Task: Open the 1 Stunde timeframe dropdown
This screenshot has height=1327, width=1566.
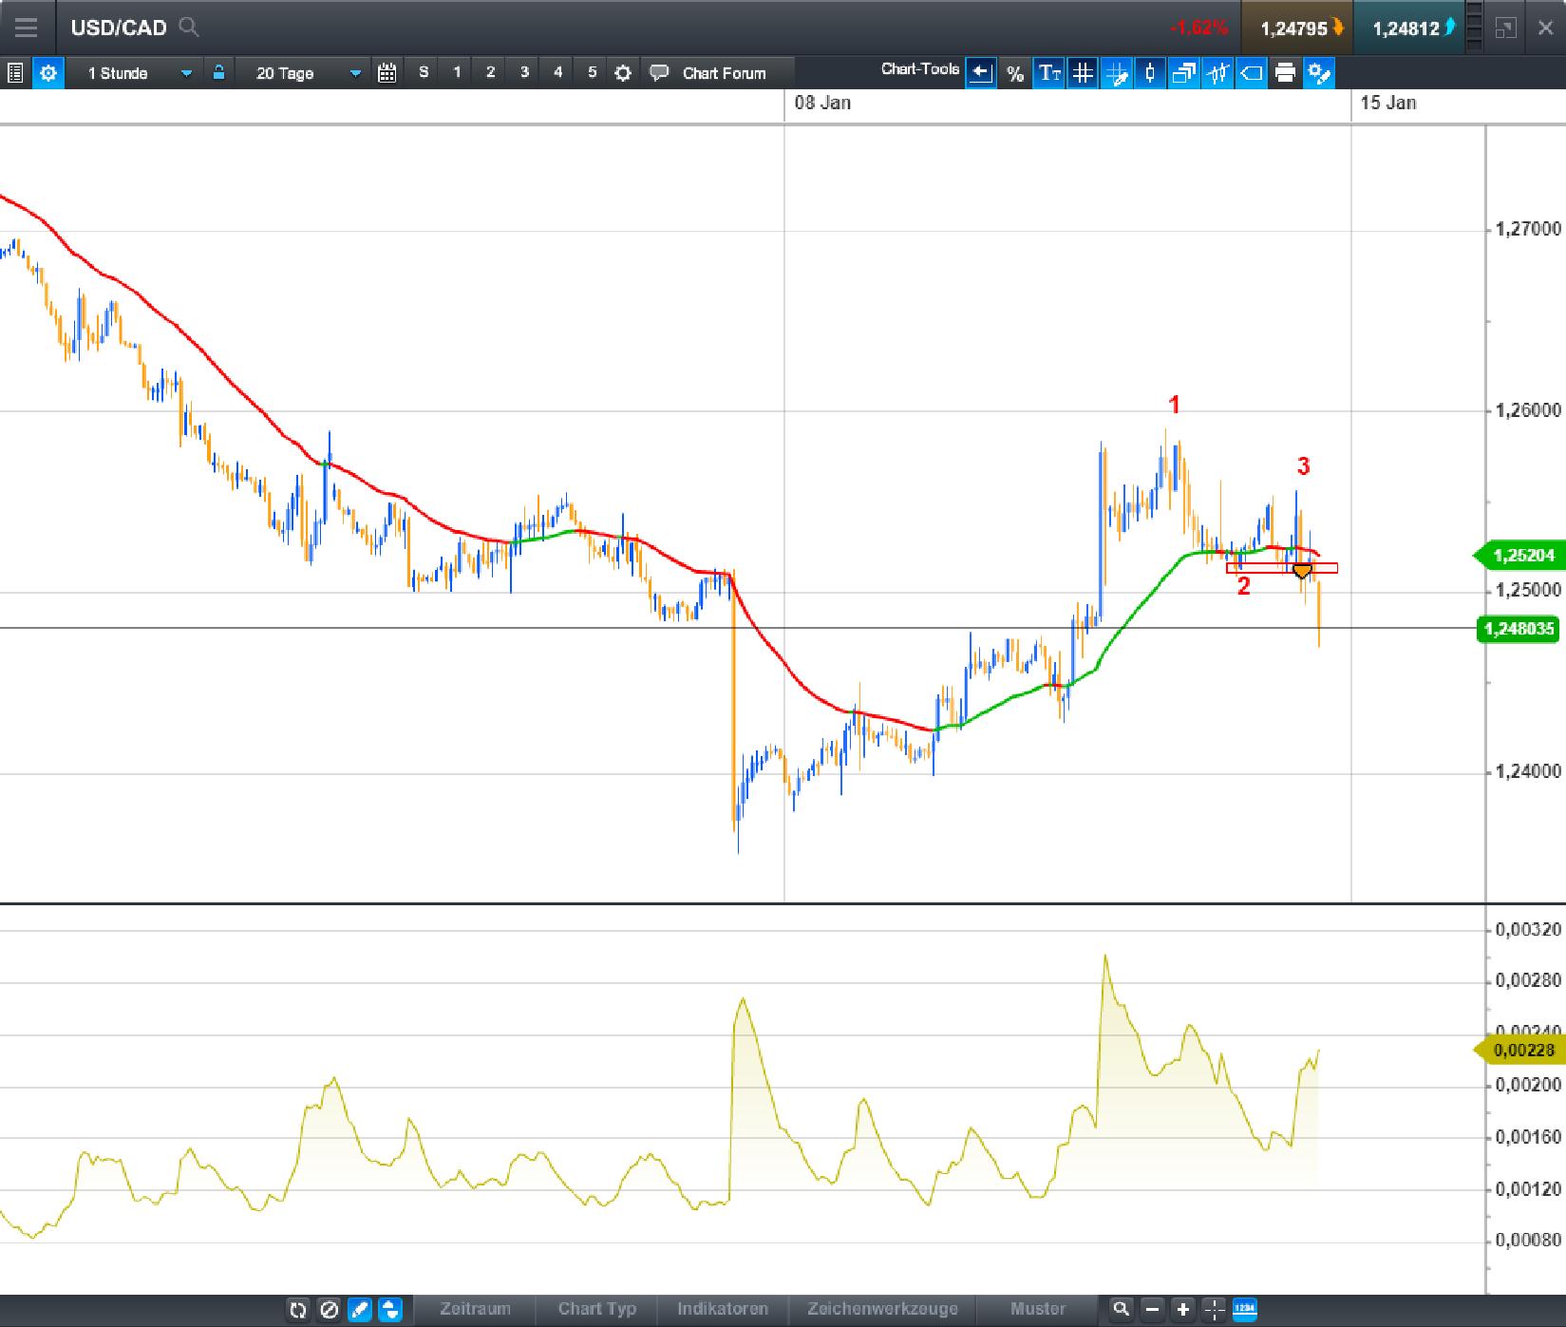Action: point(186,73)
